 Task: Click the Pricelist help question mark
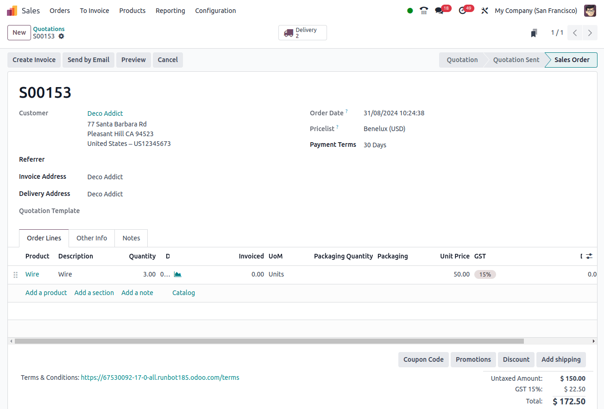pyautogui.click(x=337, y=127)
